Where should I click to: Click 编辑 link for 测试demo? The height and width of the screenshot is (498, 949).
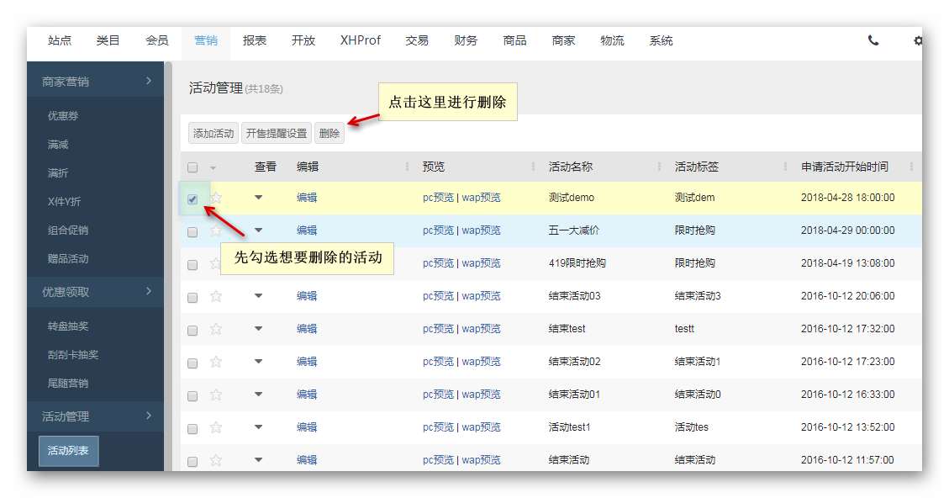(x=307, y=198)
